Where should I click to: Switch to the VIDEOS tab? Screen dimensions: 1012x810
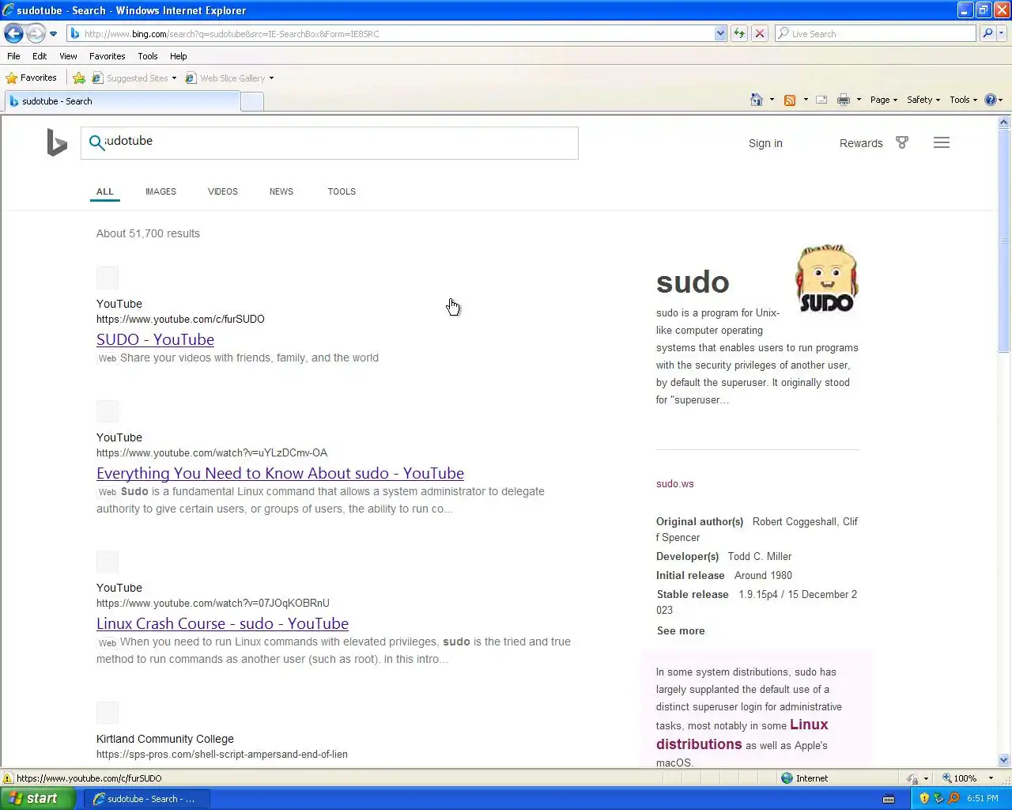[223, 191]
